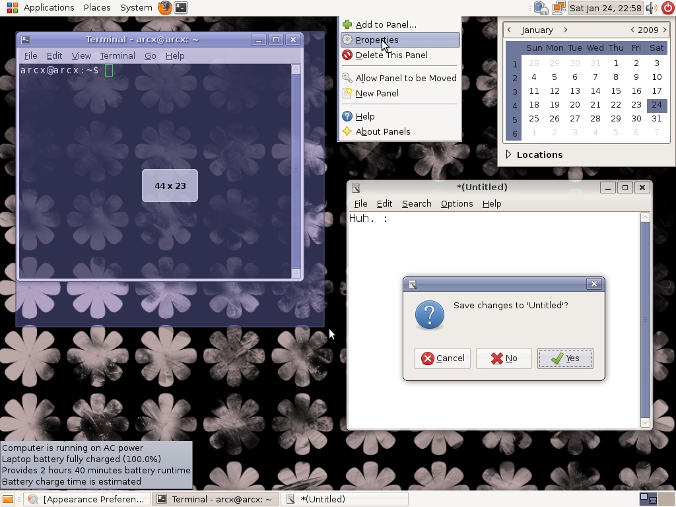Screen dimensions: 676x507
Task: Click the Ubuntu Applications menu logo icon
Action: pos(13,7)
